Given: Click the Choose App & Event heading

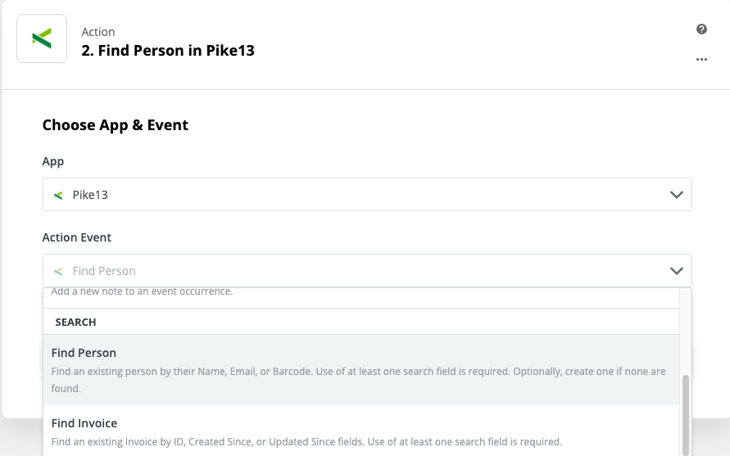Looking at the screenshot, I should (x=116, y=125).
